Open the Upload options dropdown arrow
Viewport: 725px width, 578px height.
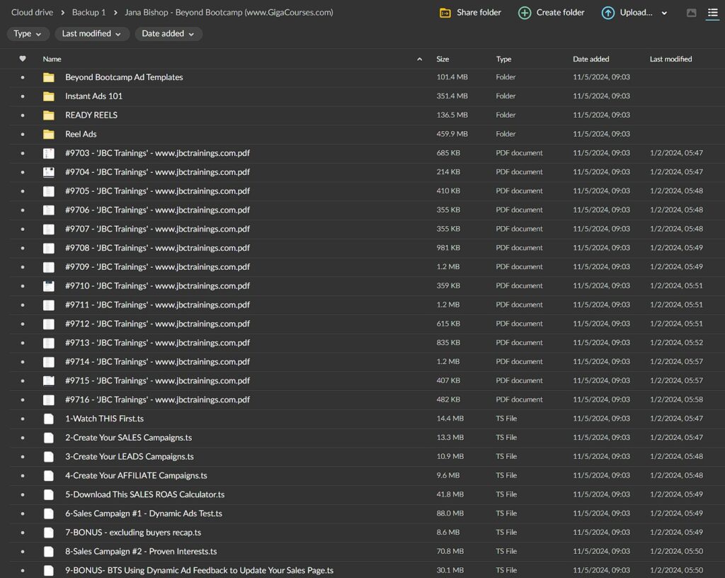tap(664, 13)
